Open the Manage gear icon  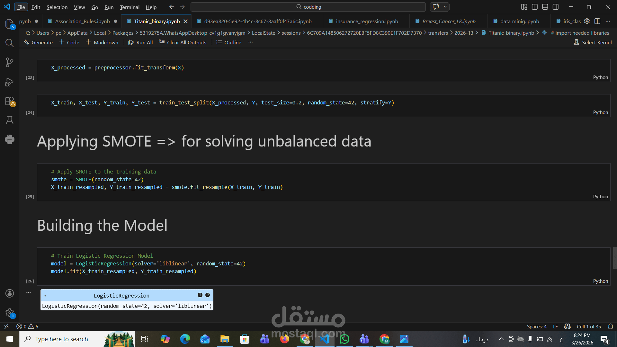pos(9,312)
